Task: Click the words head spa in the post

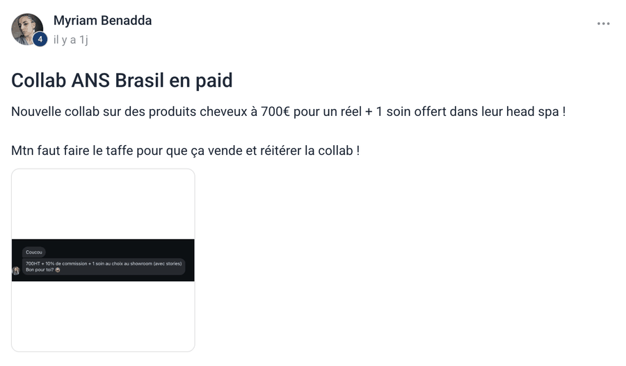Action: 532,112
